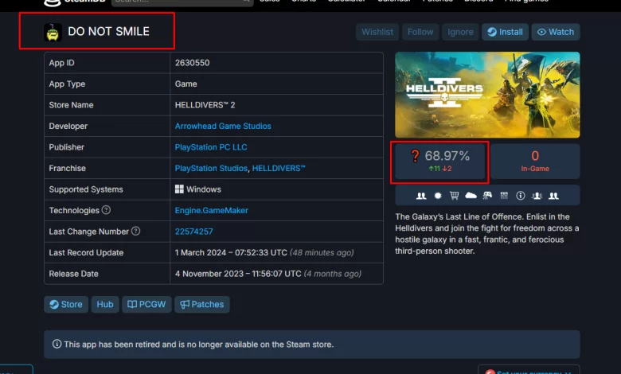Click the Follow button

coord(420,32)
